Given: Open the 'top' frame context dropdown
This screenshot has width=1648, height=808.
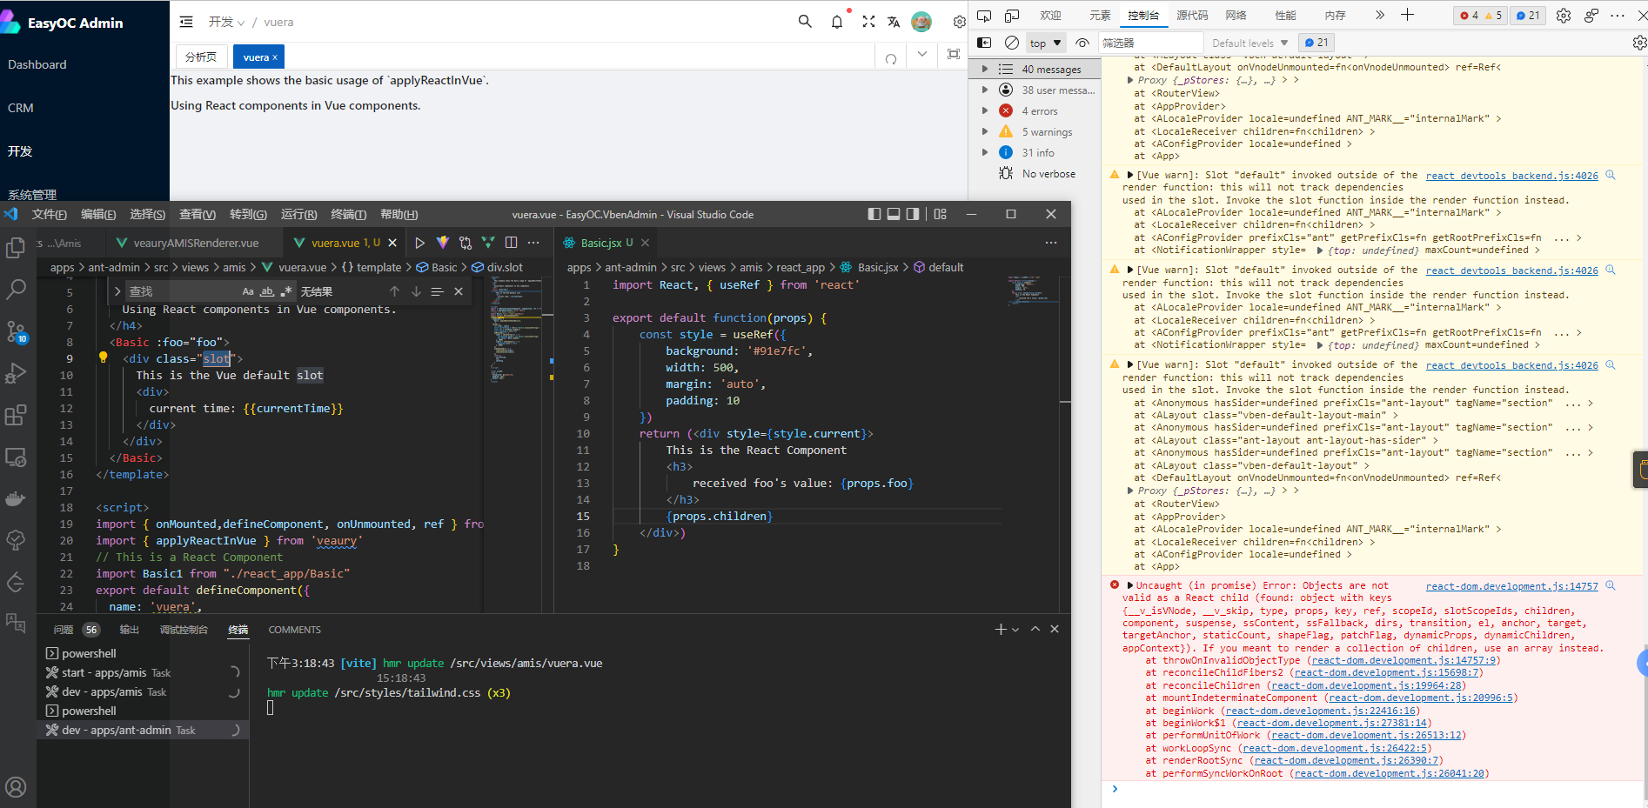Looking at the screenshot, I should point(1043,42).
